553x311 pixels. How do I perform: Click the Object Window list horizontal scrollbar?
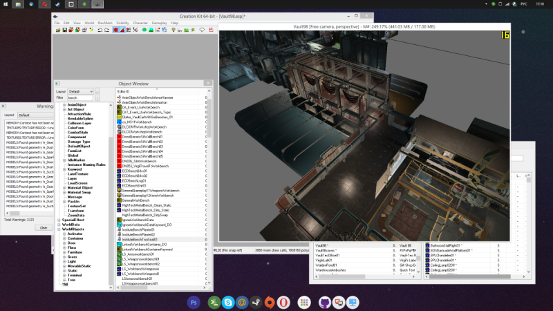tap(160, 288)
